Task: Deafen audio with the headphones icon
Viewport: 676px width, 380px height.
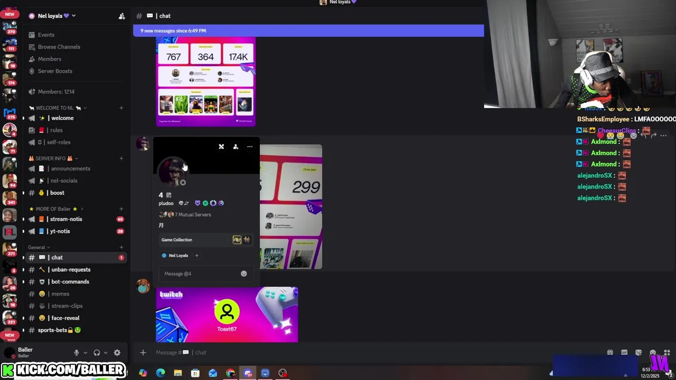Action: click(x=97, y=353)
